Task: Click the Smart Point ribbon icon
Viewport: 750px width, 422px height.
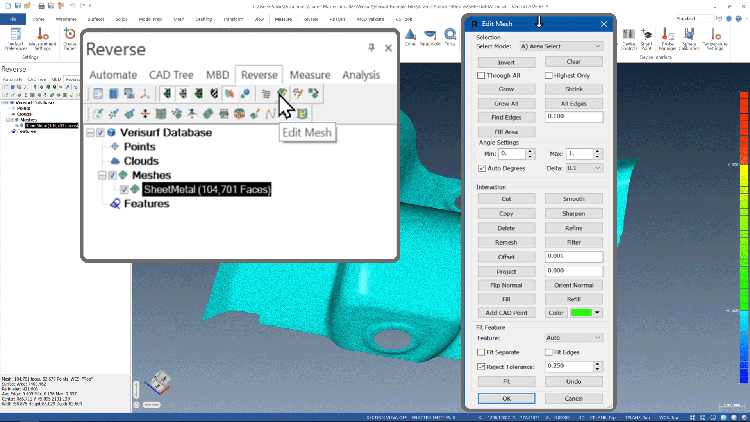Action: (646, 39)
